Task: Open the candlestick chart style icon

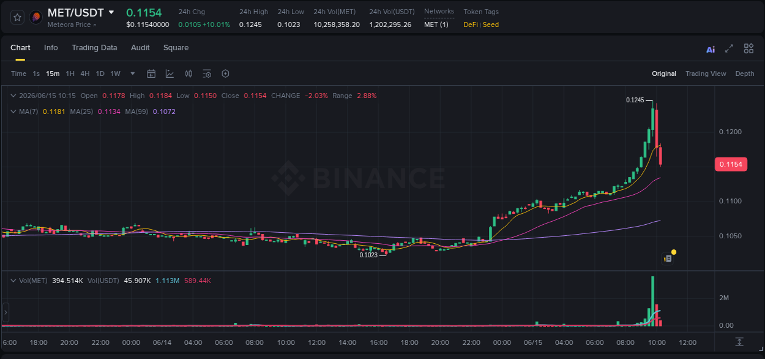Action: coord(188,74)
